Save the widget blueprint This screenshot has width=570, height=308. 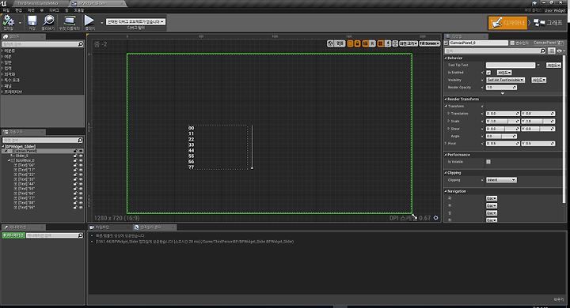coord(32,21)
